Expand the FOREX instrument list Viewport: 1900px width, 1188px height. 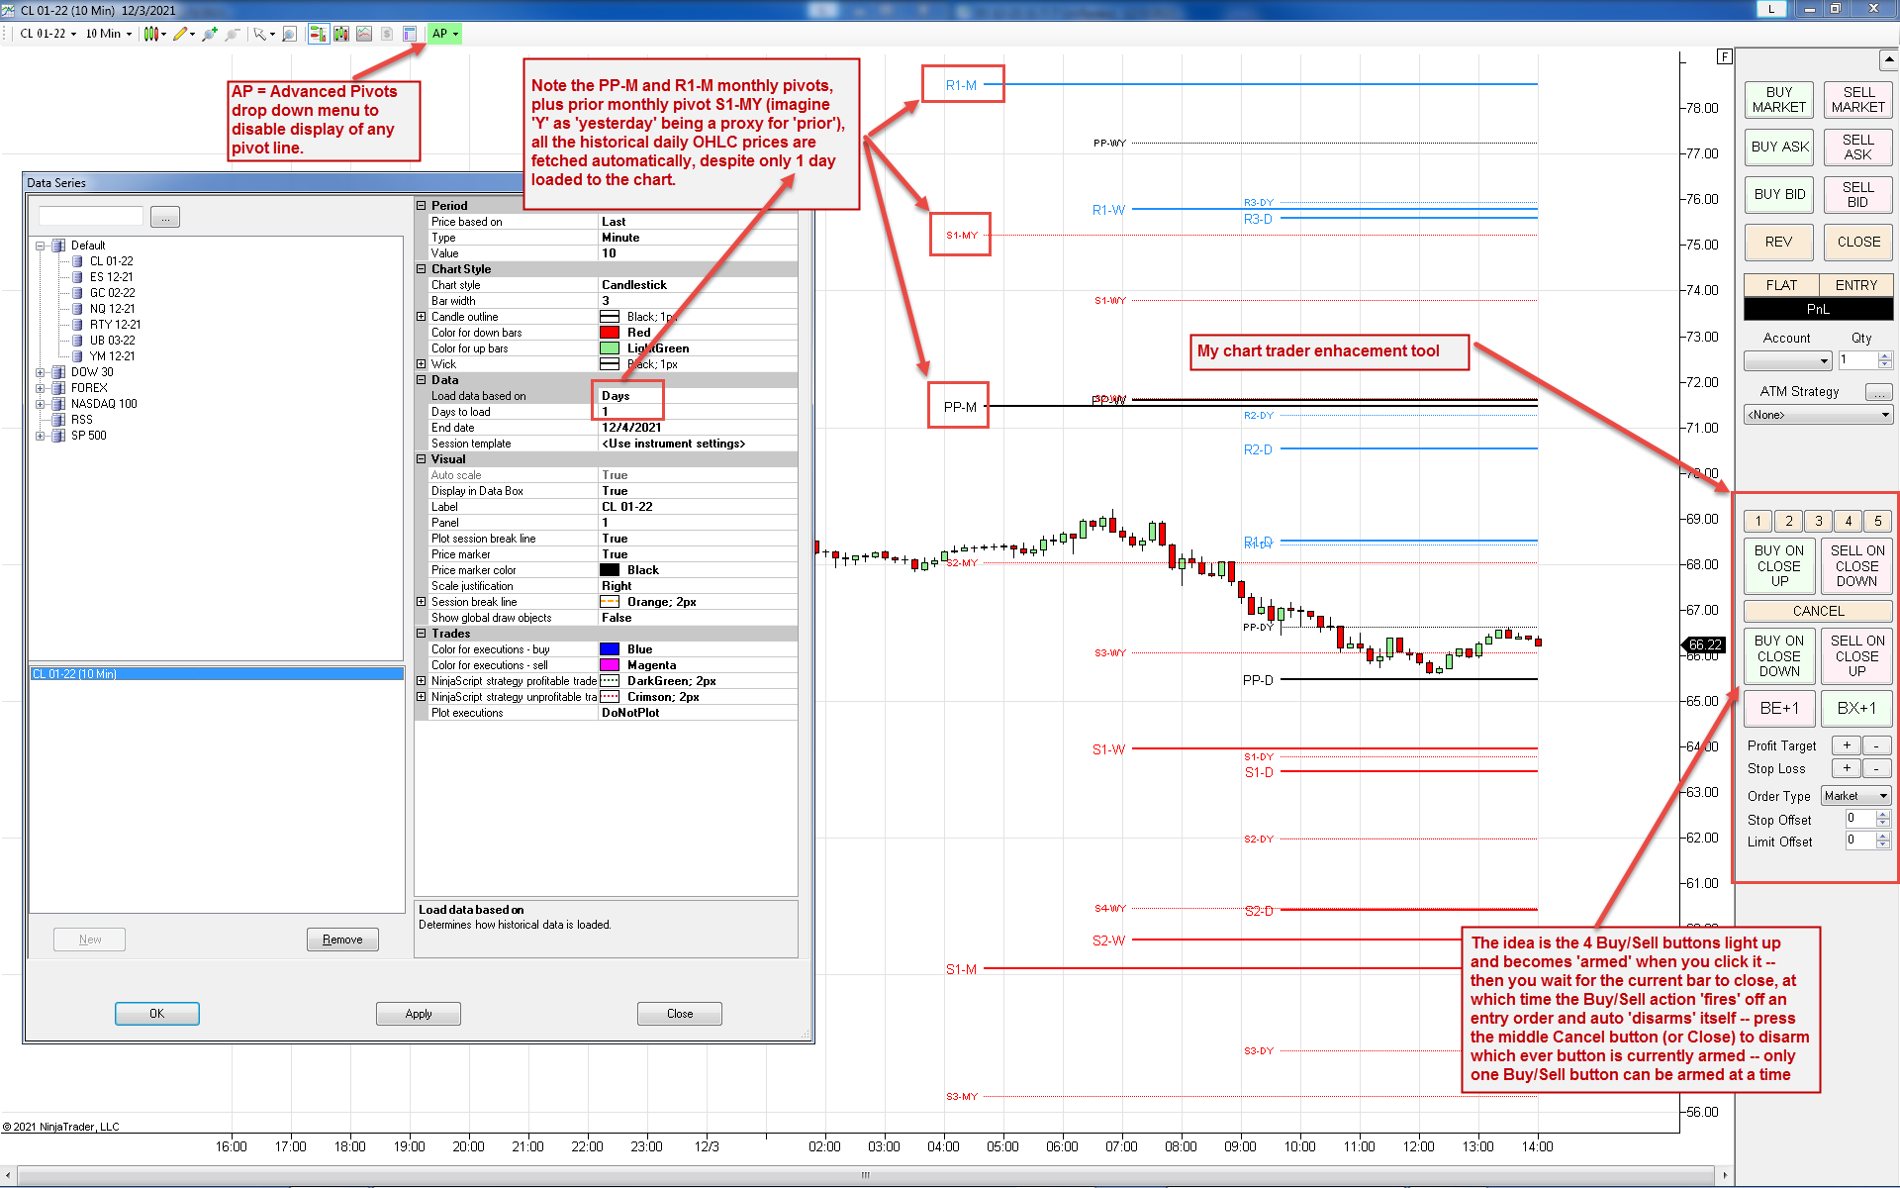tap(41, 388)
